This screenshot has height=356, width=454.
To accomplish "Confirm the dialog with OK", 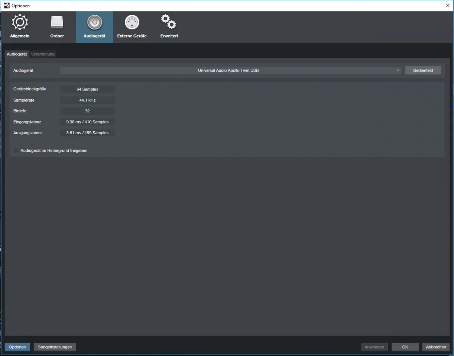I will point(405,347).
